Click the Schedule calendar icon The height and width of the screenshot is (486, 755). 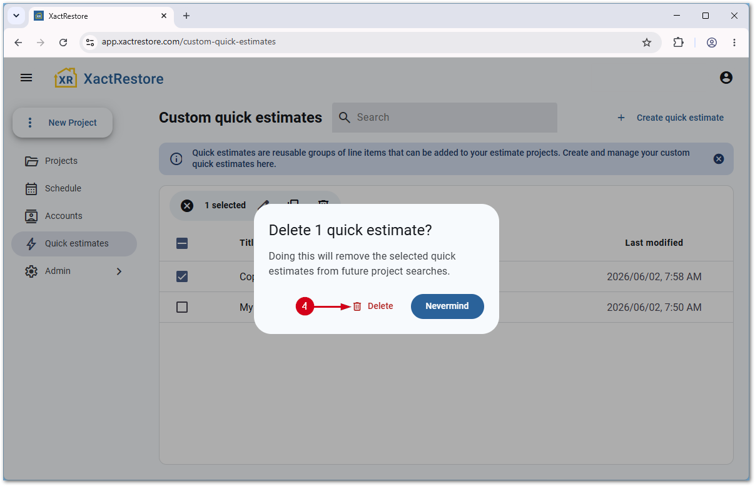point(31,189)
